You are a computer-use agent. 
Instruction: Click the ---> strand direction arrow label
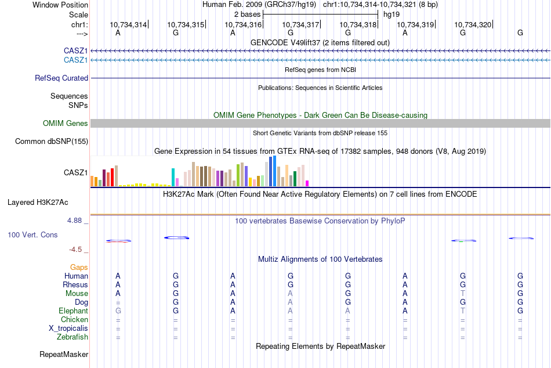point(82,34)
